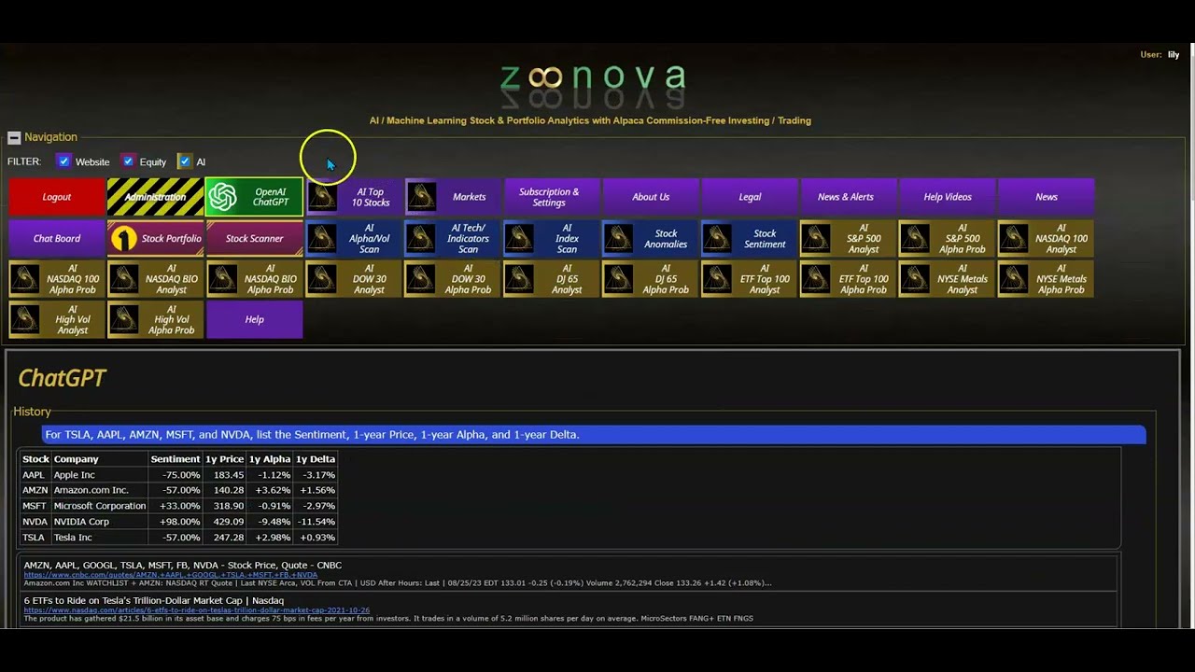Click the user name lily
1195x672 pixels.
(1174, 55)
